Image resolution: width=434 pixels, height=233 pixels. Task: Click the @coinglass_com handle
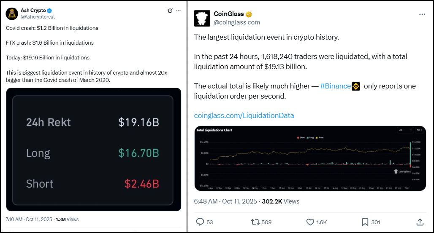point(237,22)
